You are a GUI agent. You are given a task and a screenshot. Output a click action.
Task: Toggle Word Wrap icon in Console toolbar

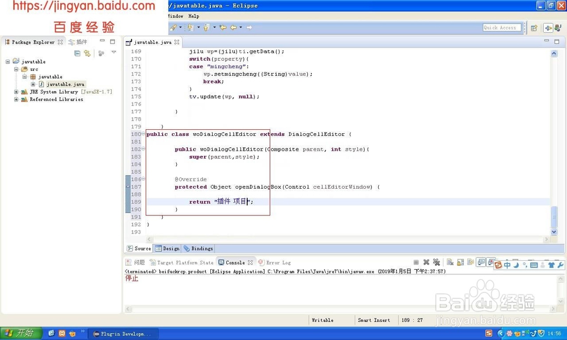coord(471,262)
